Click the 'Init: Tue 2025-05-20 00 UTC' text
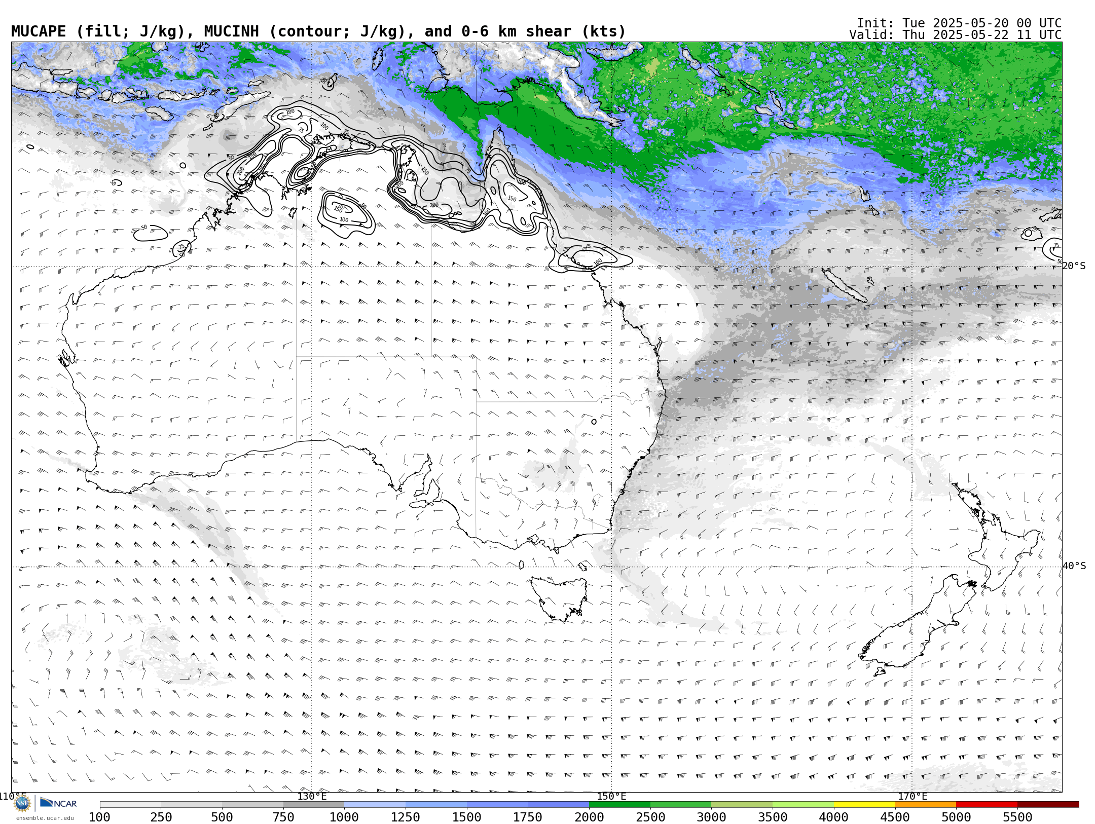This screenshot has height=824, width=1095. (x=959, y=23)
